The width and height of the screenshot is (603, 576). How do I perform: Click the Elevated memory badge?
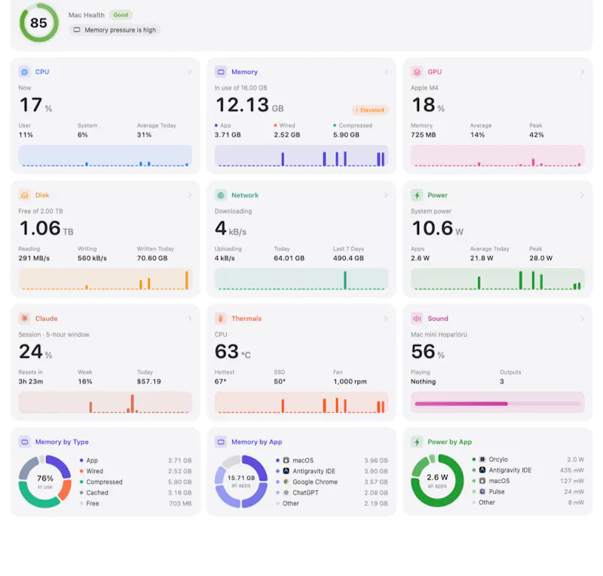coord(370,110)
